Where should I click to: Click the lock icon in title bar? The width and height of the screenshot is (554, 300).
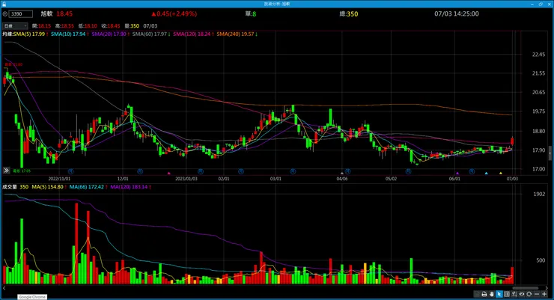4,4
